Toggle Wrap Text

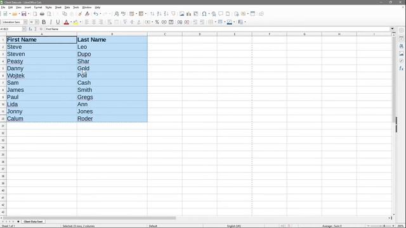click(x=109, y=22)
